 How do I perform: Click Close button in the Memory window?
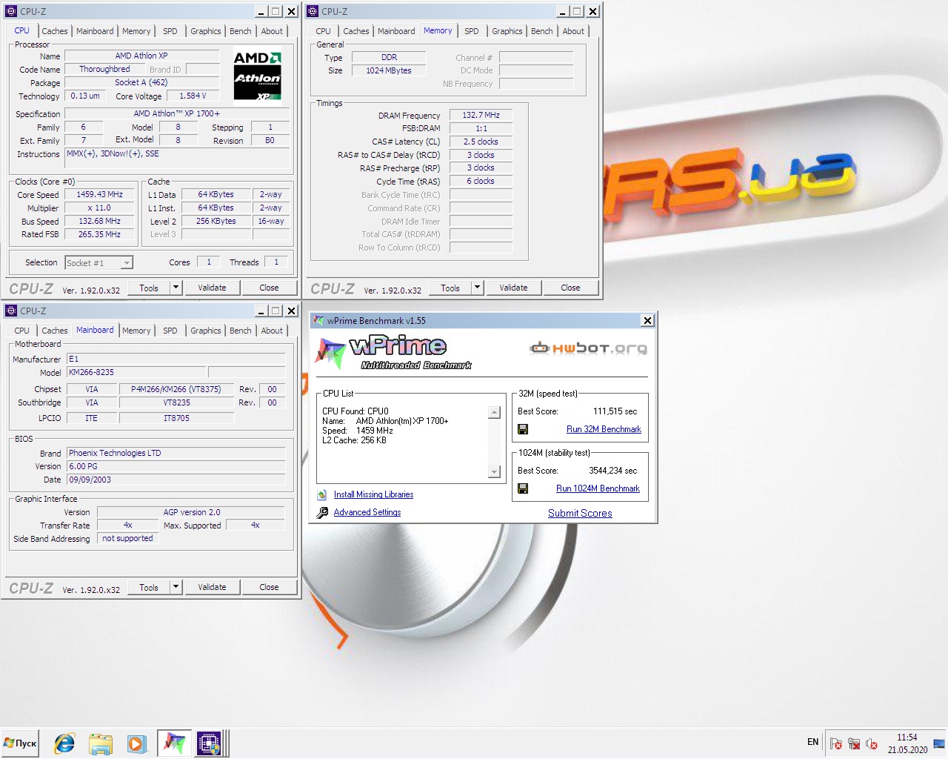click(570, 288)
